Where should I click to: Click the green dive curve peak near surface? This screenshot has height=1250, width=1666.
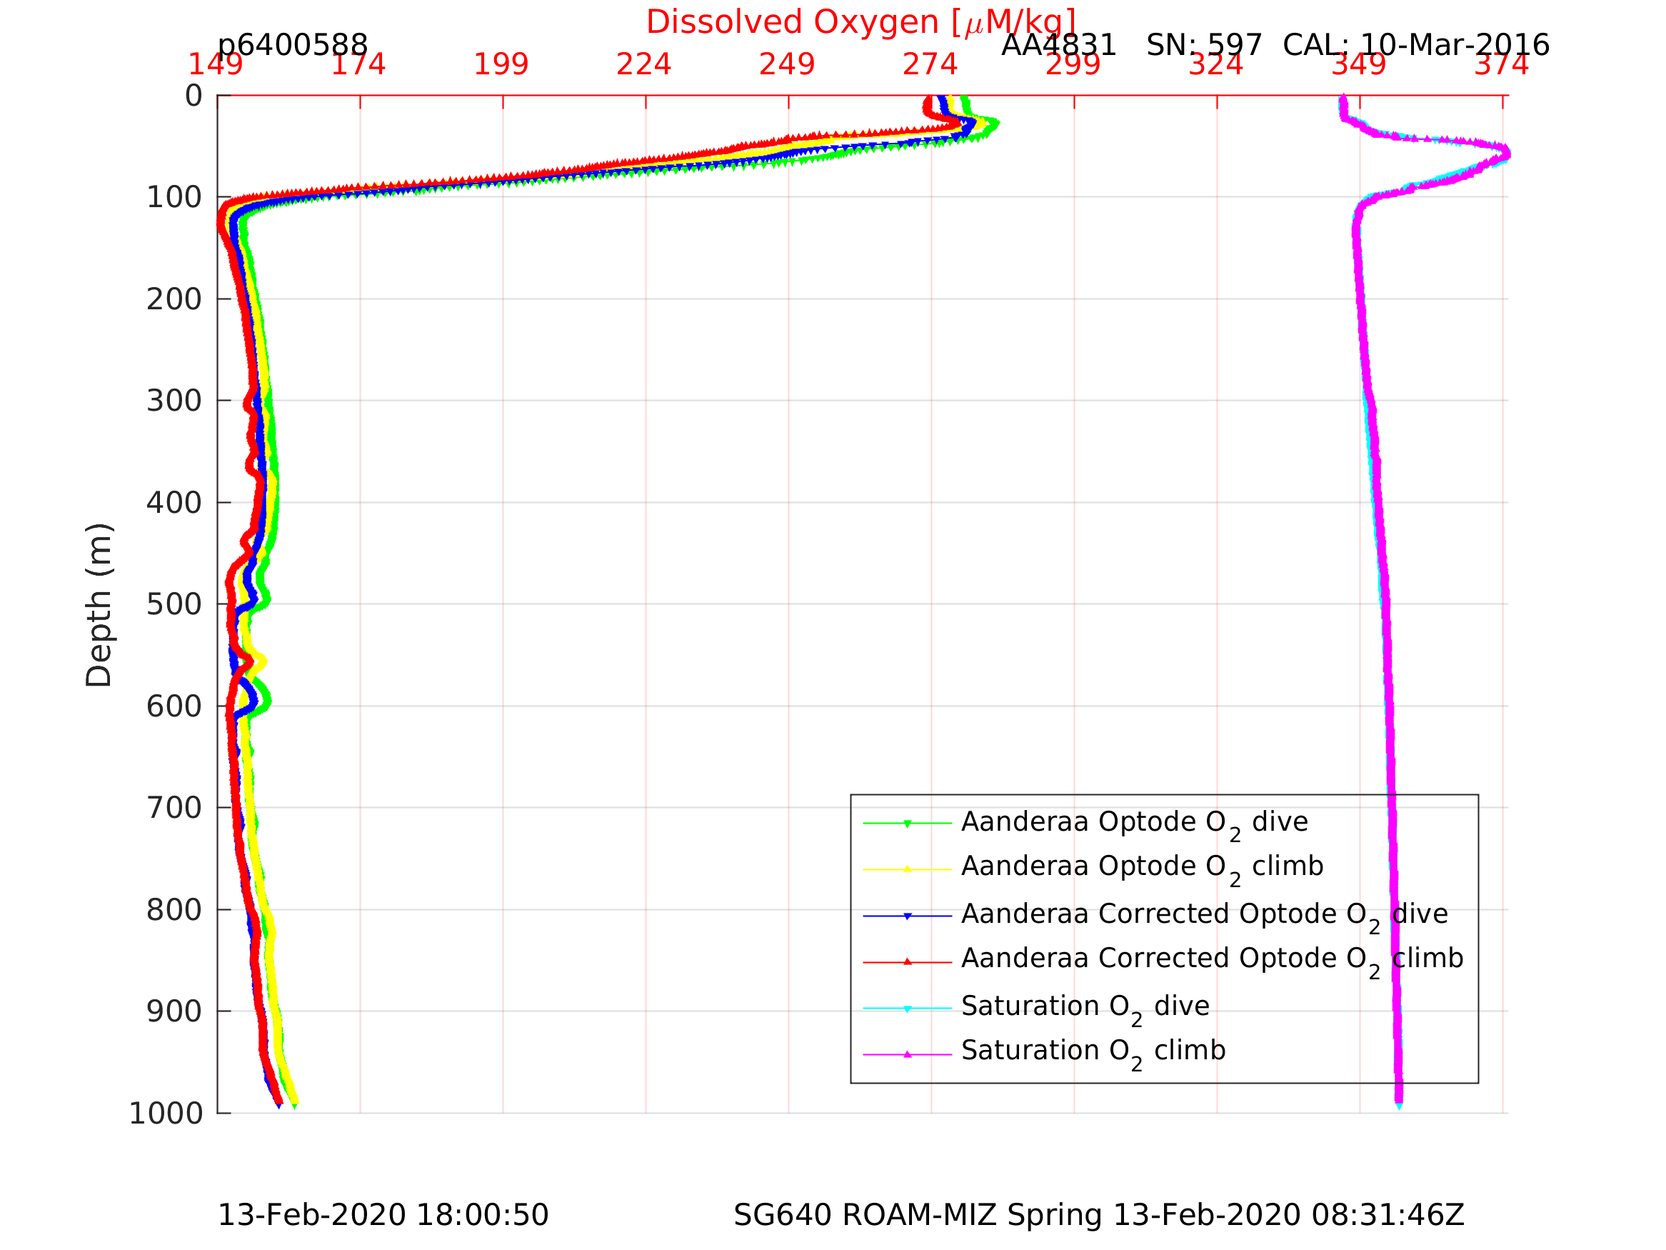[994, 124]
